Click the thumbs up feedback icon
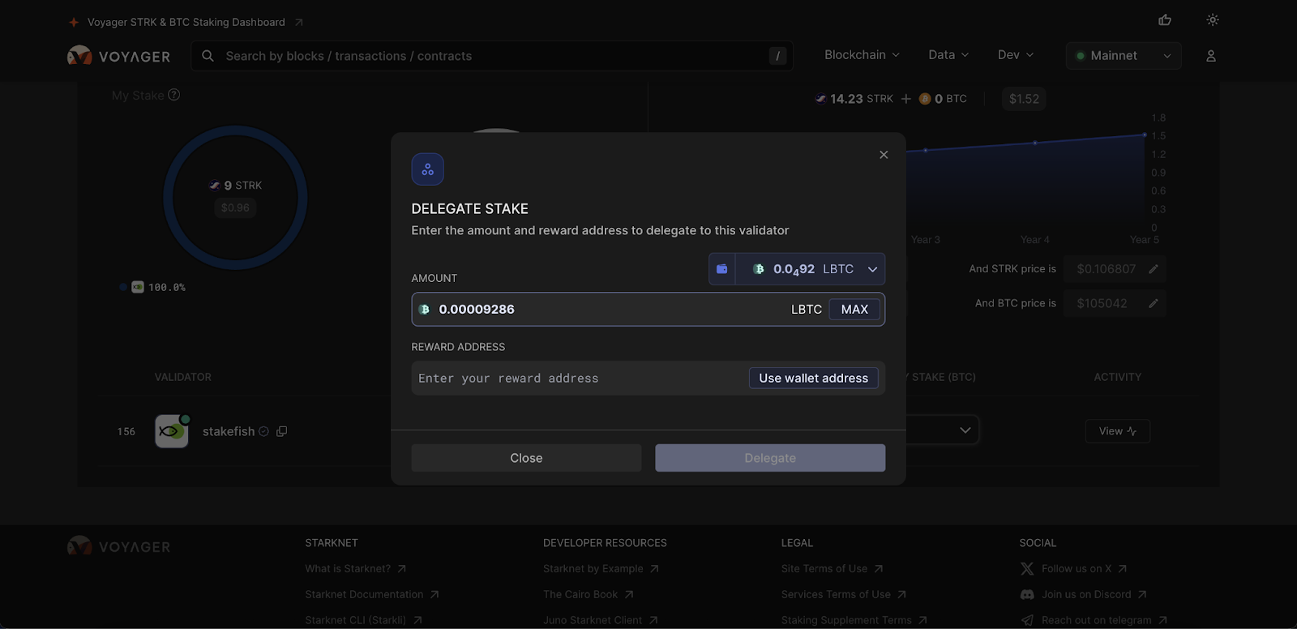The width and height of the screenshot is (1297, 629). pos(1165,20)
